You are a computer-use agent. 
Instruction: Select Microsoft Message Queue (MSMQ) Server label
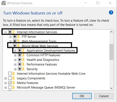pos(46,88)
